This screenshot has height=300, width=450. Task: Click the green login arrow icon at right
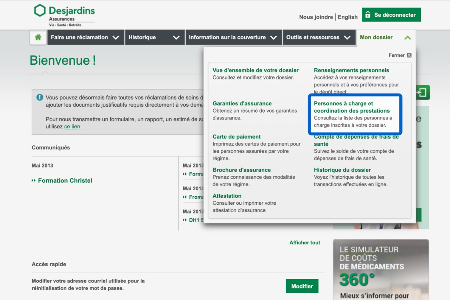click(422, 92)
